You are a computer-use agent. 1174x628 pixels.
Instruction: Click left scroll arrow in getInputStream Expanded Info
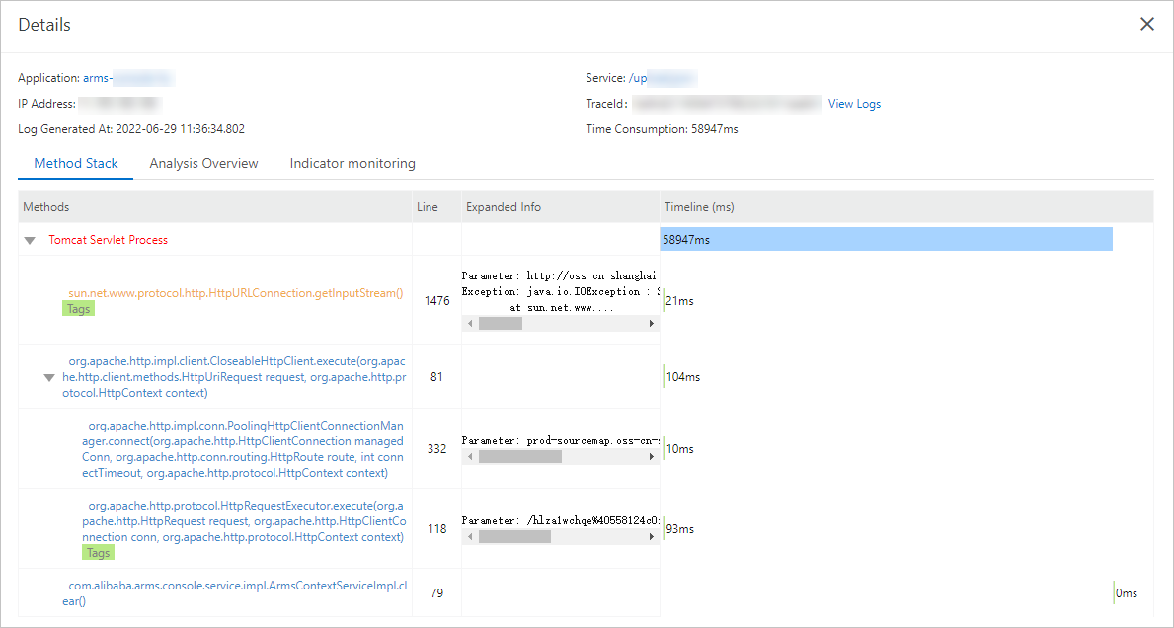[x=470, y=322]
